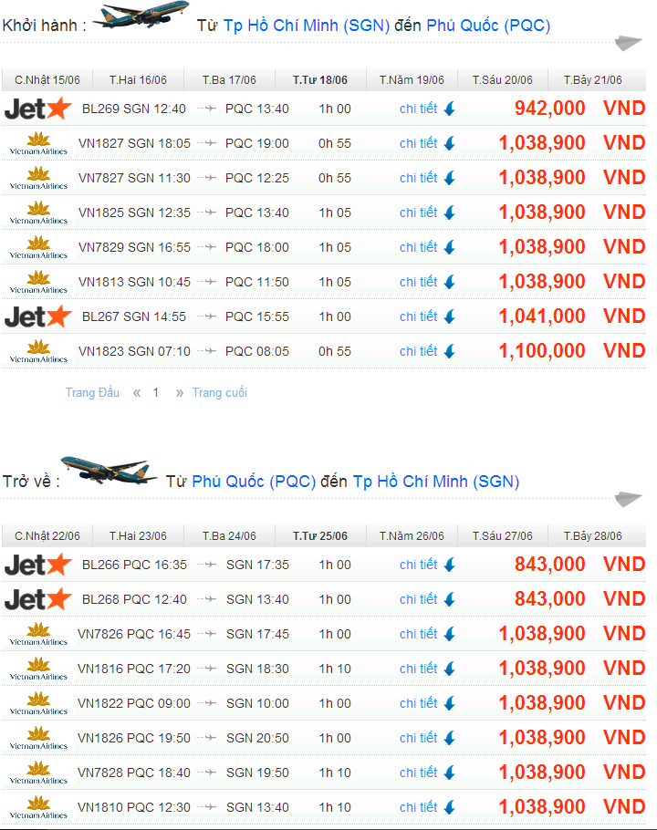657x830 pixels.
Task: Click the departure airplane image
Action: 141,16
